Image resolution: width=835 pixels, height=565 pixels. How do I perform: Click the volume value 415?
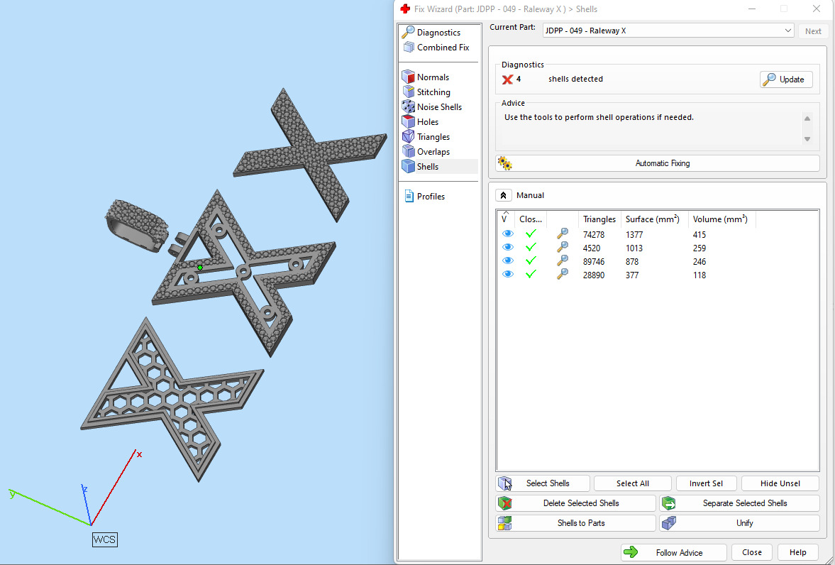(699, 234)
